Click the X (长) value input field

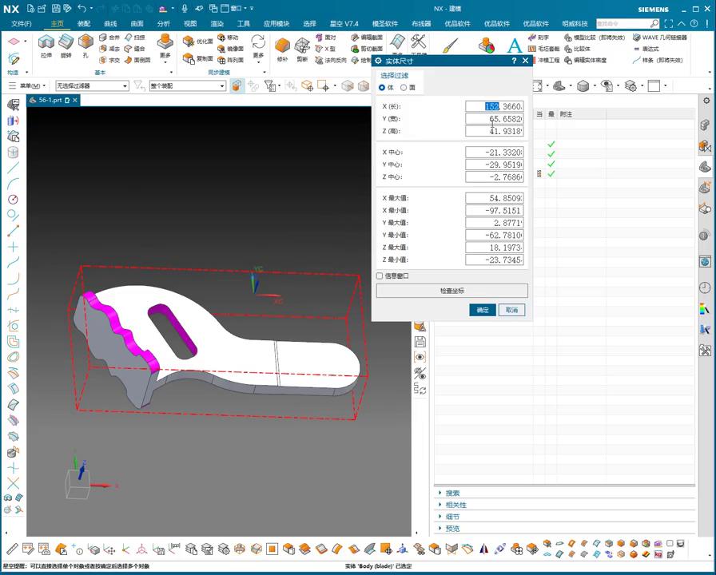pos(495,106)
